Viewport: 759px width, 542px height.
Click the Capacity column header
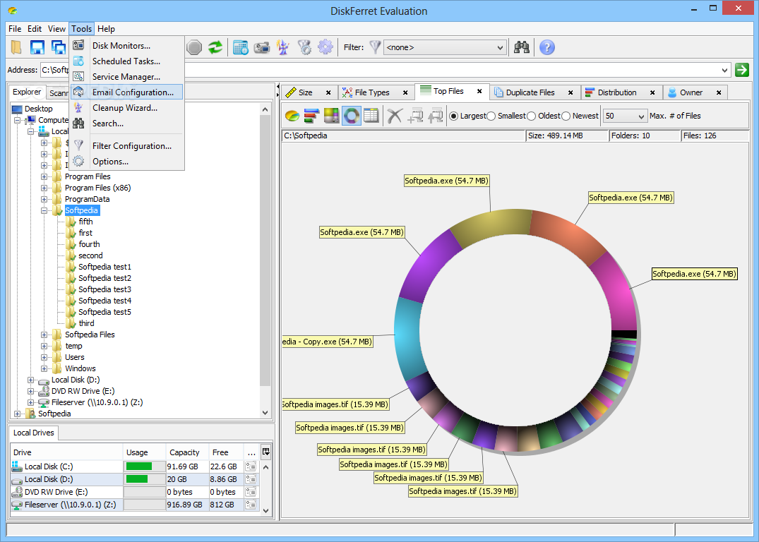point(187,452)
